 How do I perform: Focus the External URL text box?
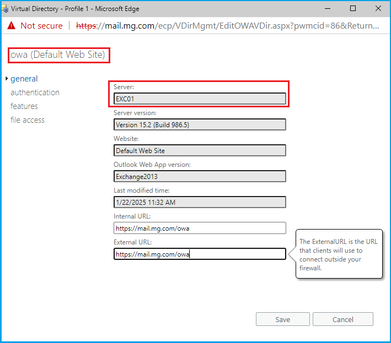point(200,254)
